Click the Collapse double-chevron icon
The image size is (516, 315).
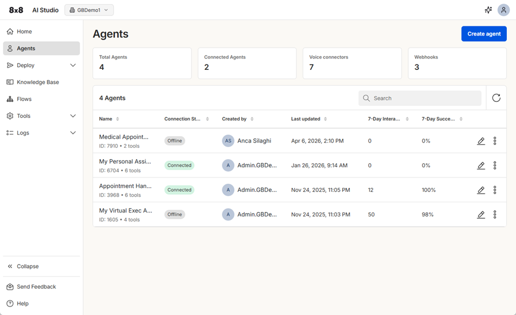[10, 266]
